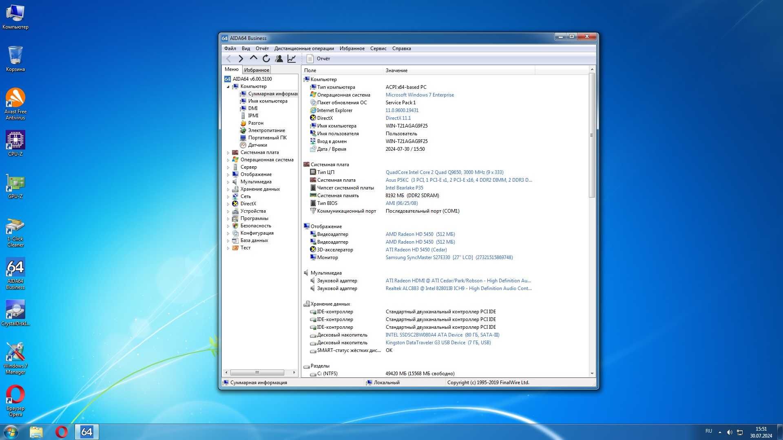This screenshot has width=783, height=440.
Task: Expand the Сервер tree node
Action: coord(228,167)
